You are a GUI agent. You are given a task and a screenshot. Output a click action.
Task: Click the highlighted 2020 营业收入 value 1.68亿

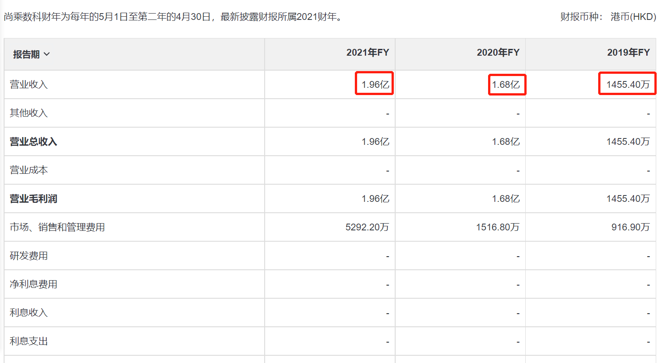coord(506,84)
